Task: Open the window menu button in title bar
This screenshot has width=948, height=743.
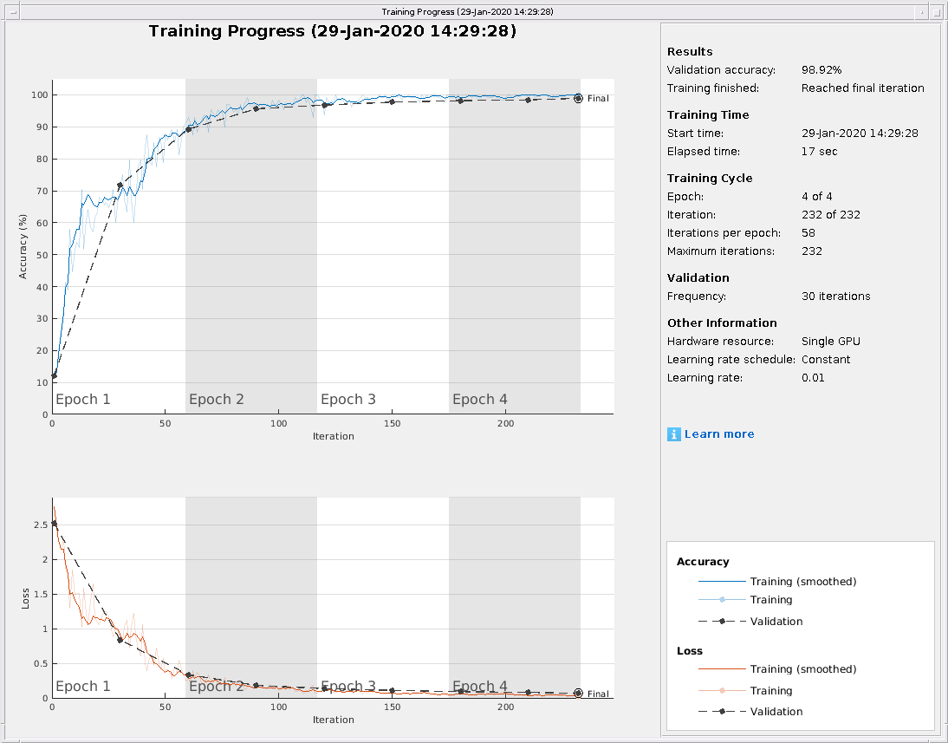Action: pos(12,11)
